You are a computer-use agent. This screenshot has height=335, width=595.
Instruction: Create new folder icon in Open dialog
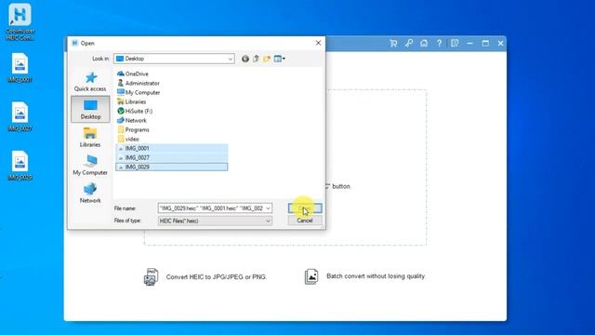267,59
